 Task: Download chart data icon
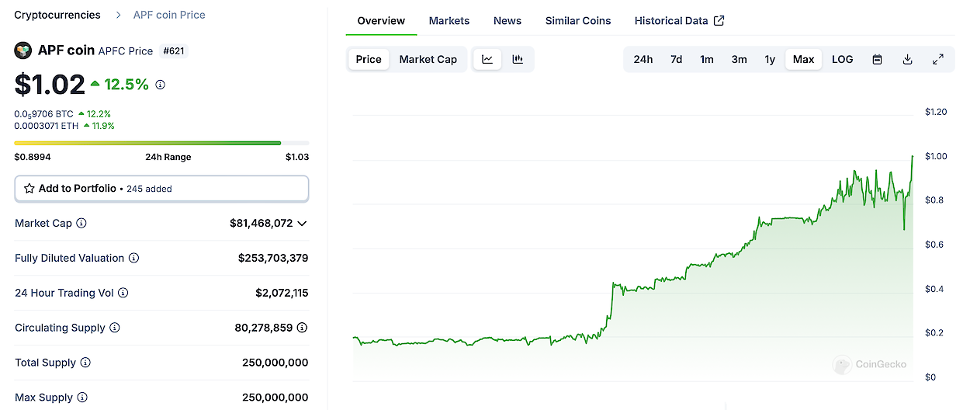point(907,59)
